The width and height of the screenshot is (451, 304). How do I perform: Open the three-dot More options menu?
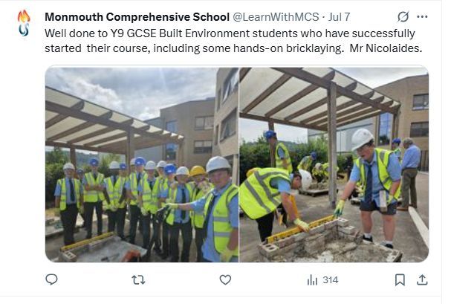pos(422,16)
